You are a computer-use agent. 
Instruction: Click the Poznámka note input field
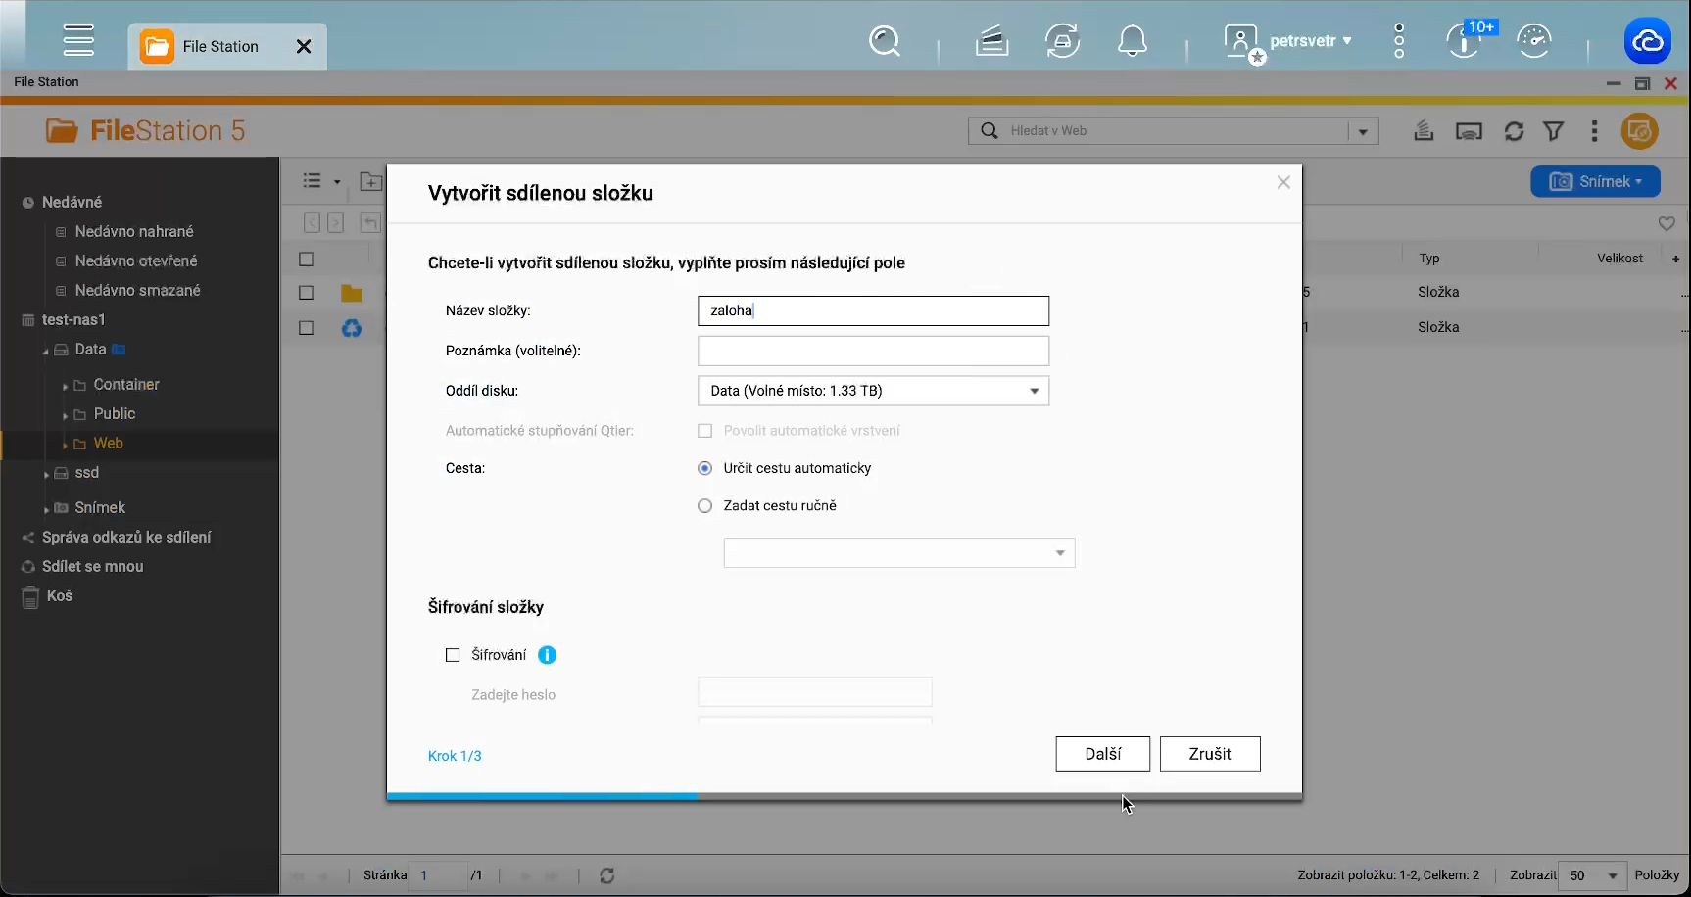tap(872, 351)
